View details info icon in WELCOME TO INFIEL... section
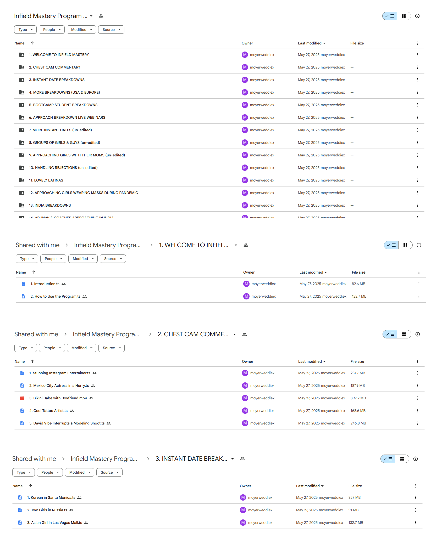 coord(419,245)
